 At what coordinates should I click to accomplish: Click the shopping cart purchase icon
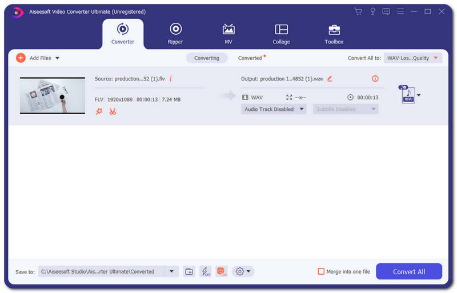(x=358, y=11)
